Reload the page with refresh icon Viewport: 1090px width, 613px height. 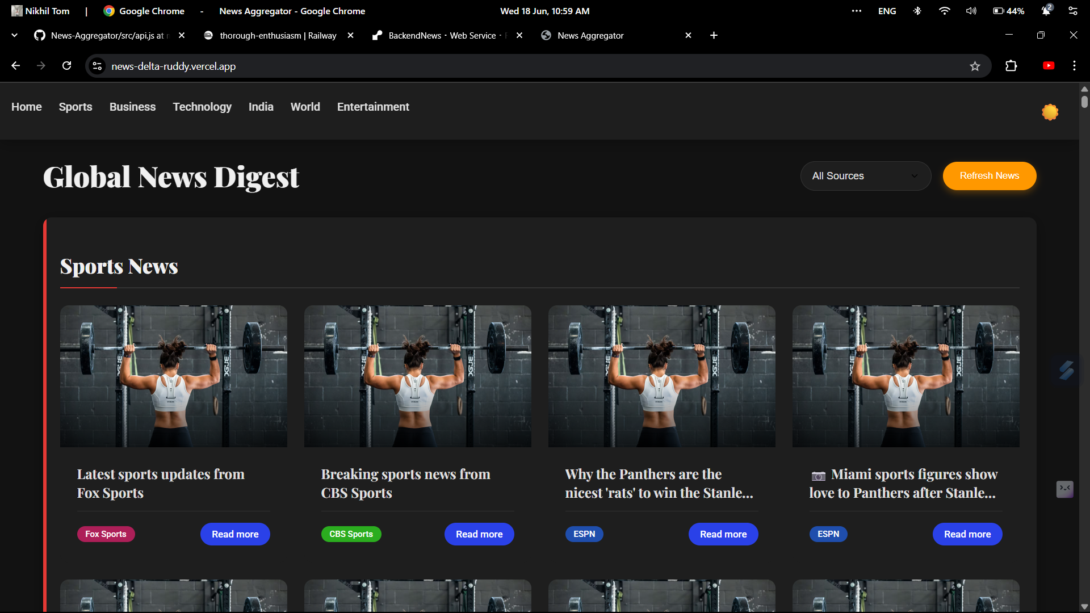point(67,66)
